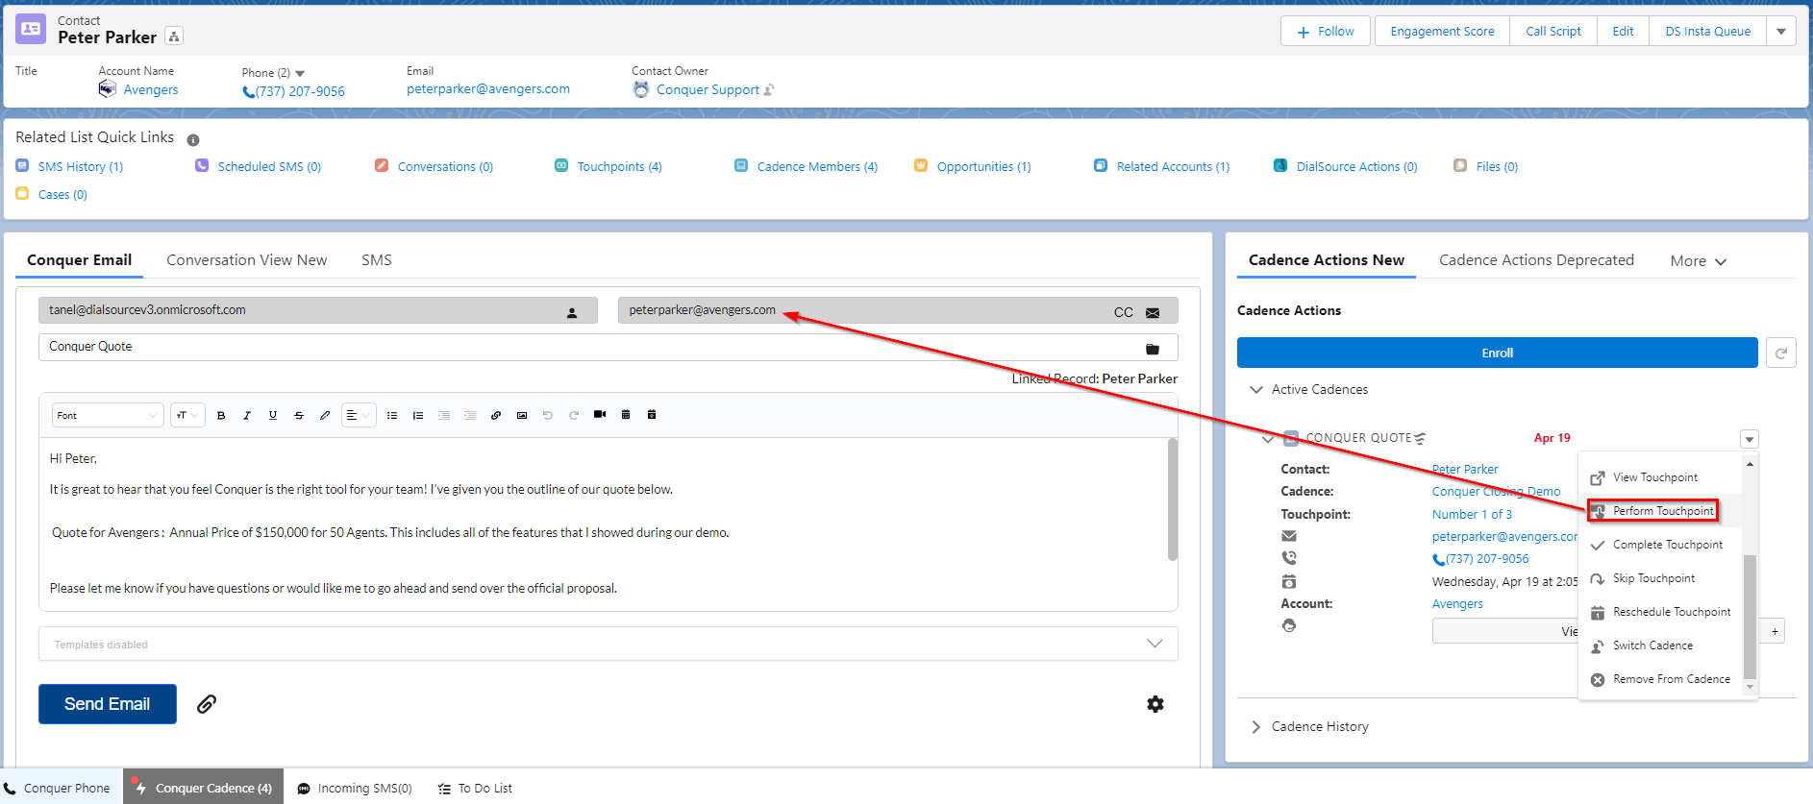The height and width of the screenshot is (804, 1813).
Task: Open the template folder icon in subject field
Action: [1153, 349]
